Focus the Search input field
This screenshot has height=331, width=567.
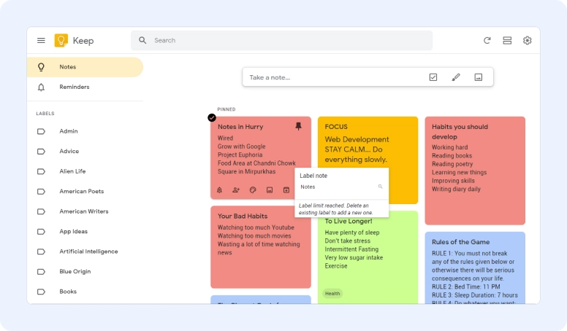(282, 40)
